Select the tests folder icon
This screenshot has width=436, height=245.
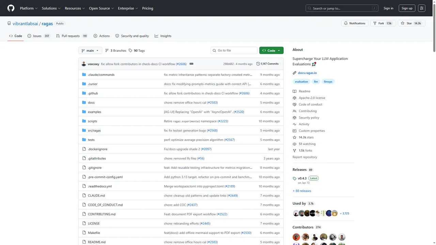[84, 140]
